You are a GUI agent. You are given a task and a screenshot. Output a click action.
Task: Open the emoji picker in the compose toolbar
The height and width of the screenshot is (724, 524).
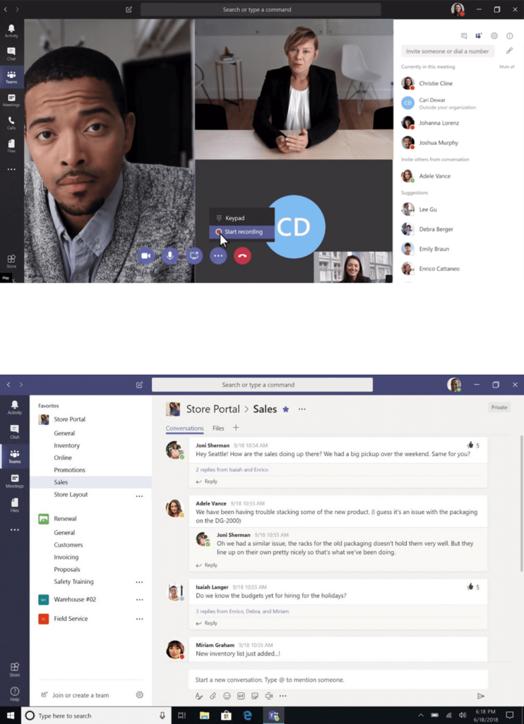[x=227, y=696]
